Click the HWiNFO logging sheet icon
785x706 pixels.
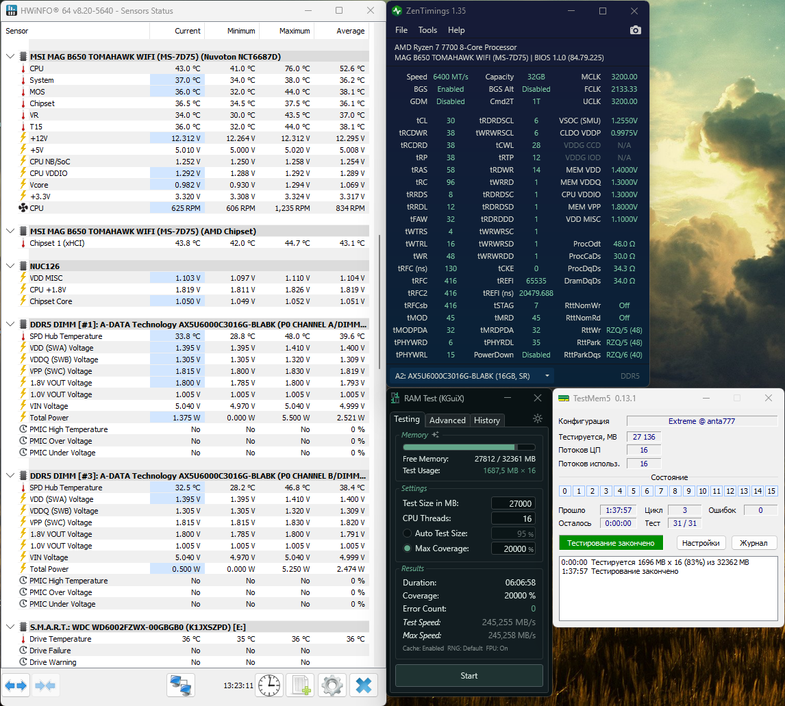coord(301,685)
